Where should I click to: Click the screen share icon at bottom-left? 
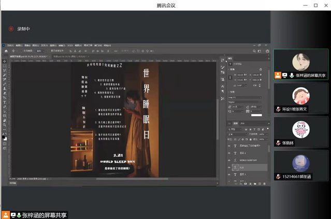(13, 215)
